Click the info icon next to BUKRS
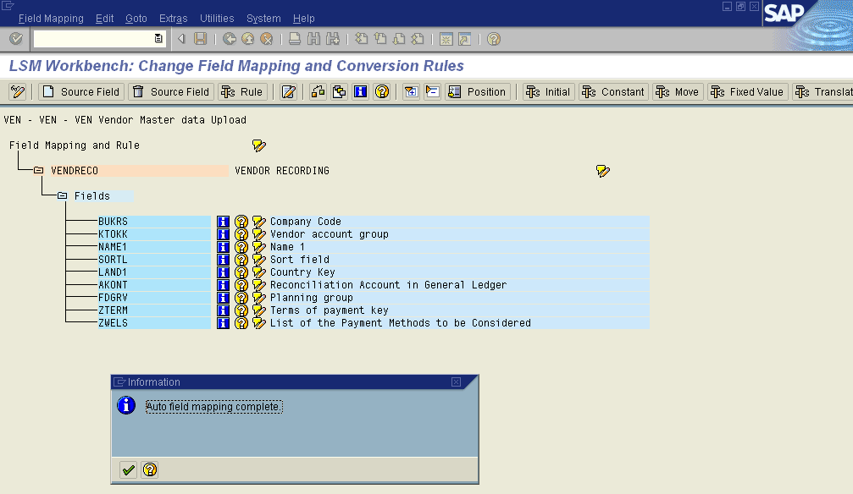Screen dimensions: 853x494 click(224, 222)
